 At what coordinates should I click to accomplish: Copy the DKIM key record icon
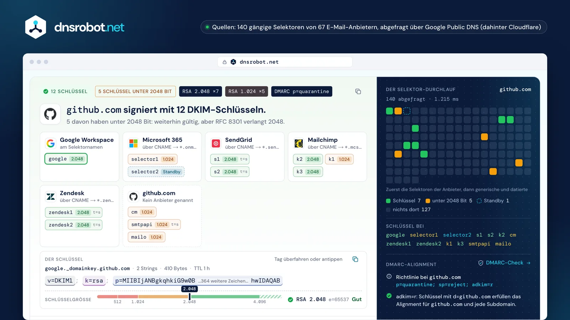pos(355,259)
